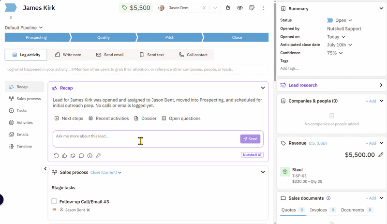This screenshot has height=224, width=387.
Task: Switch to the Send email tab
Action: (x=110, y=55)
